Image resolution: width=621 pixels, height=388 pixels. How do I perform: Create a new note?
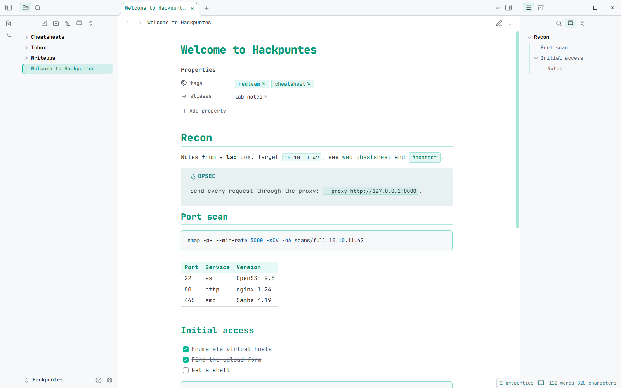44,23
